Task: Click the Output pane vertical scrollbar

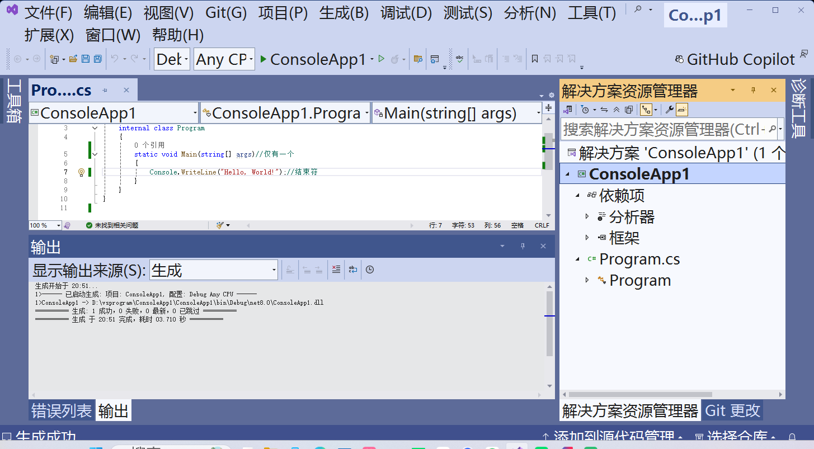Action: (x=549, y=323)
